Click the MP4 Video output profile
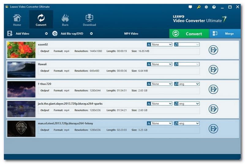245x164 pixels. (x=131, y=34)
